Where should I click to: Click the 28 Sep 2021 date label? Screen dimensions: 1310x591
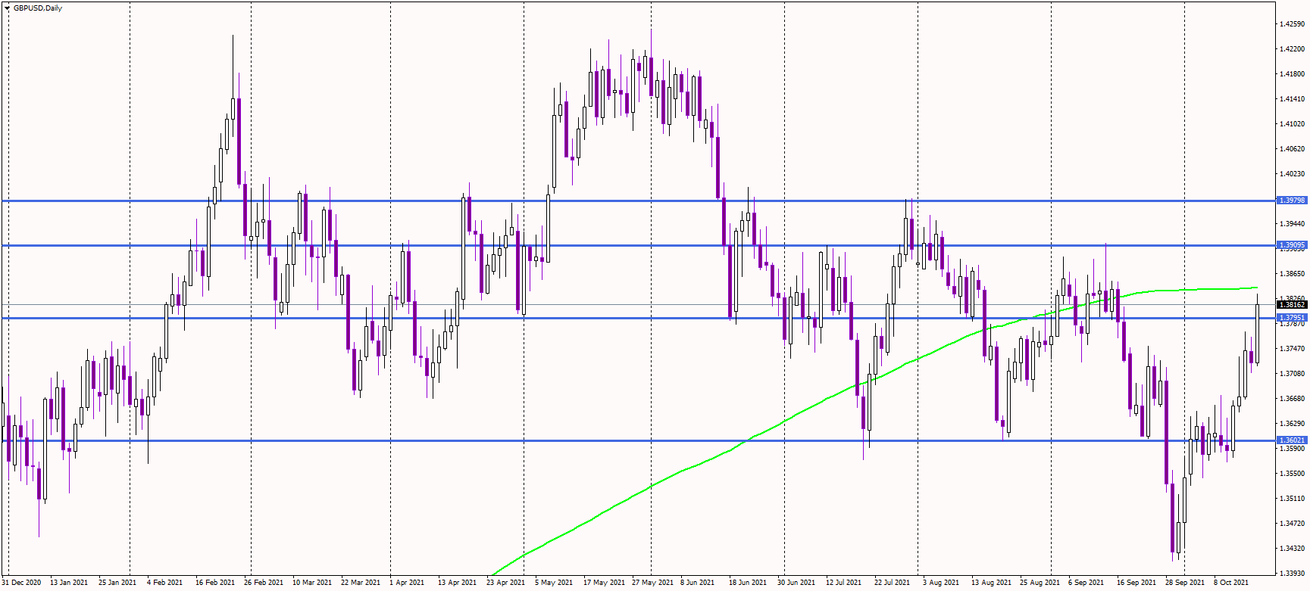click(x=1185, y=583)
